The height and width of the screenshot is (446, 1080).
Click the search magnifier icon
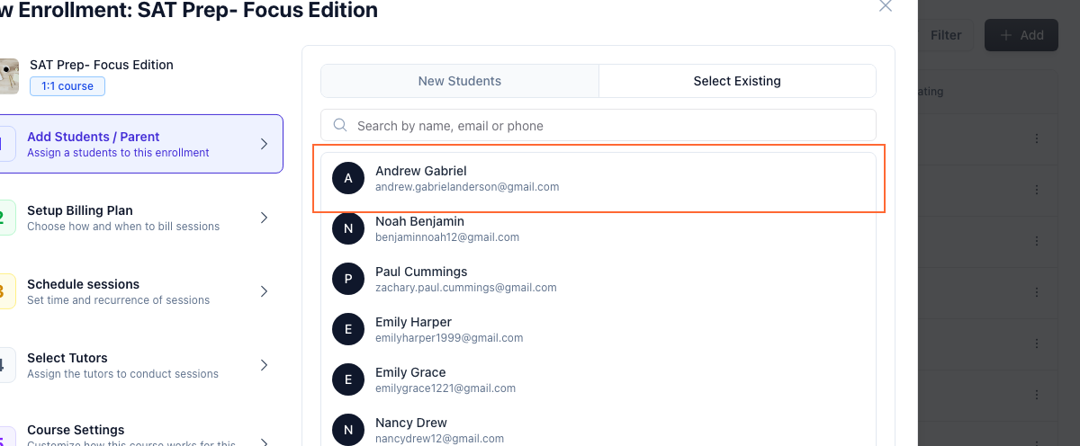[340, 126]
